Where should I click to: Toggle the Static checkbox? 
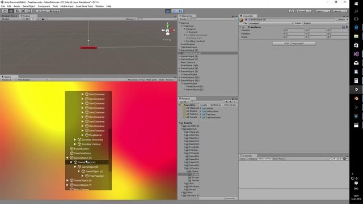pos(337,20)
